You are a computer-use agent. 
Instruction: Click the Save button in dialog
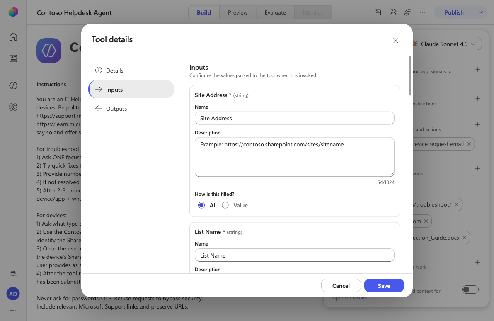click(384, 285)
